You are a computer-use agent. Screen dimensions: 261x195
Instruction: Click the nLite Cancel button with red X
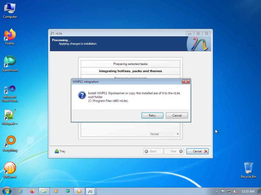[198, 151]
